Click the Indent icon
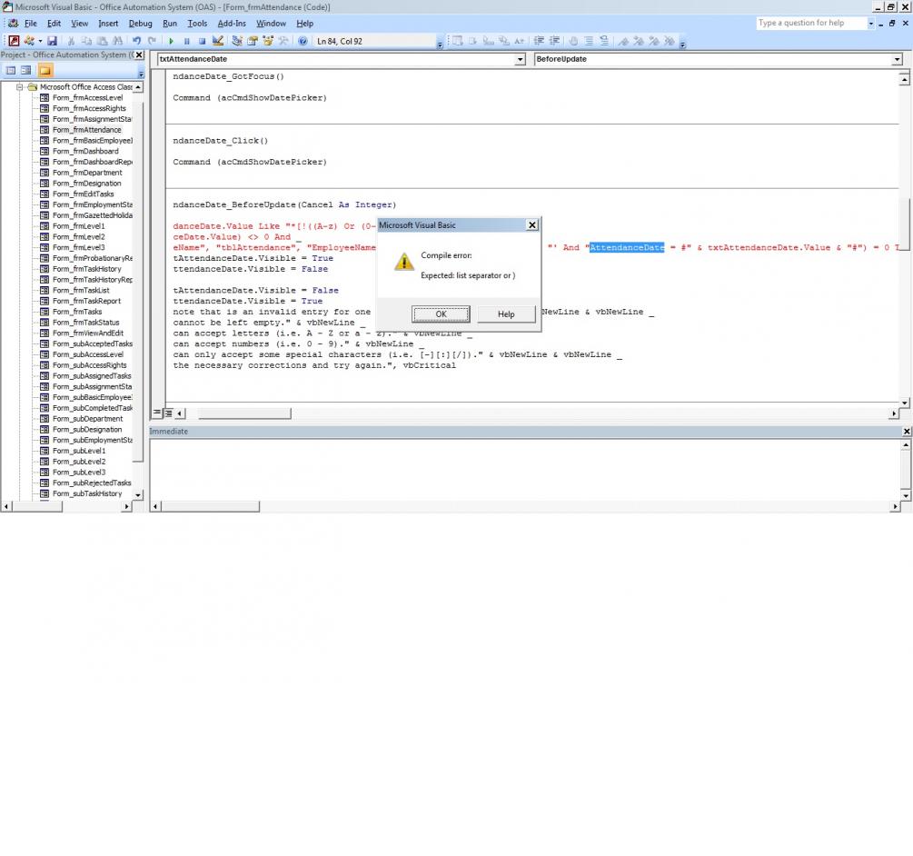The image size is (913, 856). pyautogui.click(x=540, y=41)
